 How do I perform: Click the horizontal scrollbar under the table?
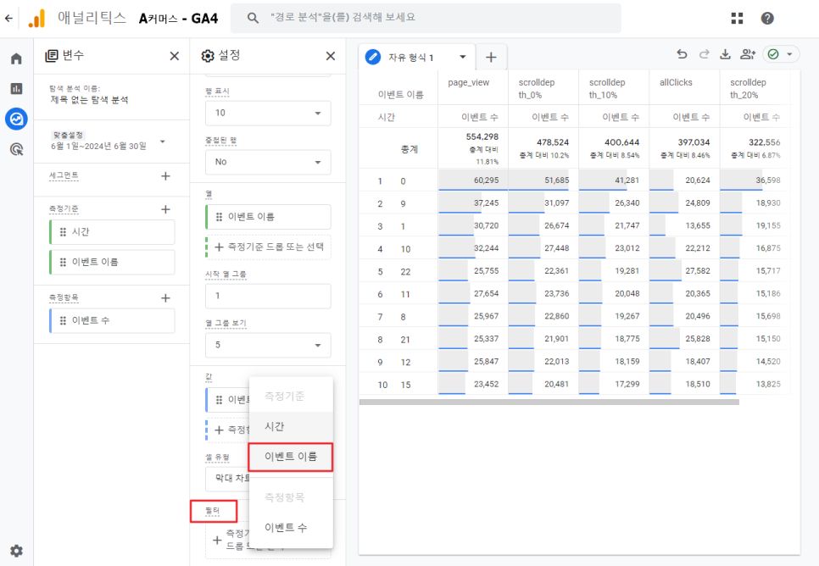click(549, 402)
